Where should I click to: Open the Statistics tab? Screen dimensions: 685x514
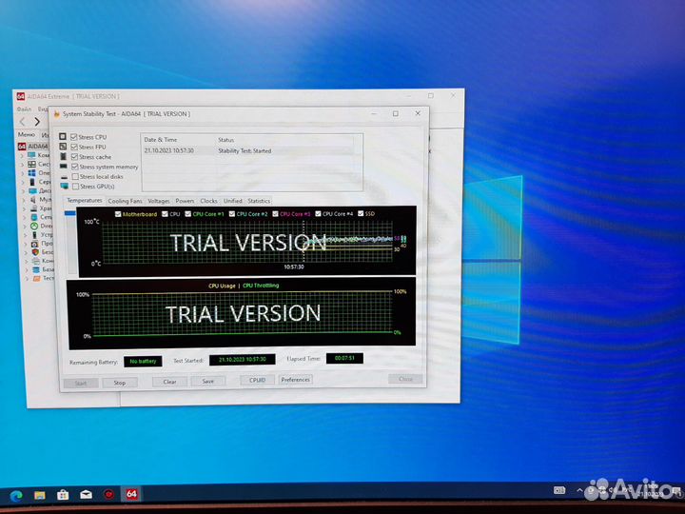pos(259,201)
